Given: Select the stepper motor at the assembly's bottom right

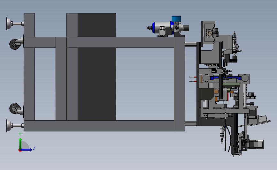Looking at the screenshot, I should point(256,144).
